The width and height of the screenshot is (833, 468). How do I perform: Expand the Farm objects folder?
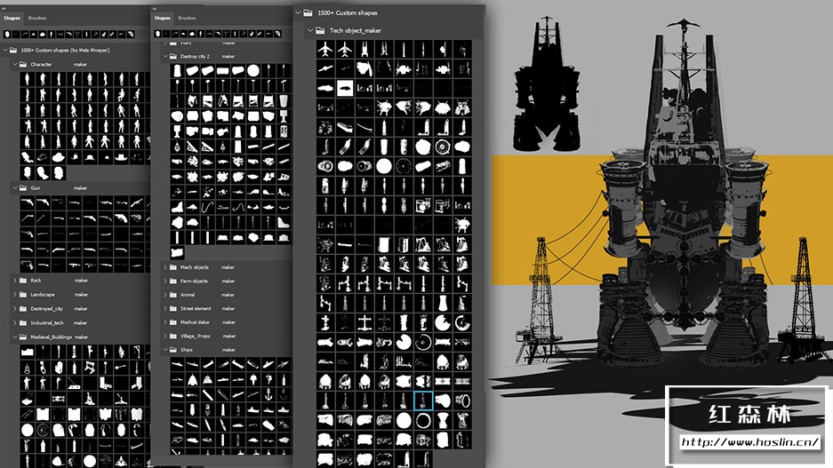click(165, 282)
